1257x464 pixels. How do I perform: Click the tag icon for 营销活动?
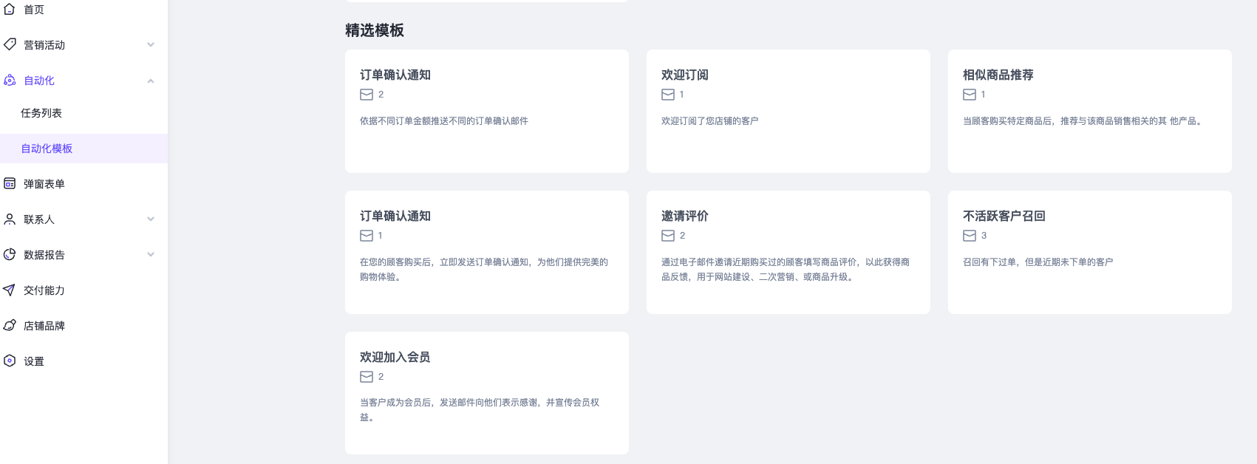point(10,44)
